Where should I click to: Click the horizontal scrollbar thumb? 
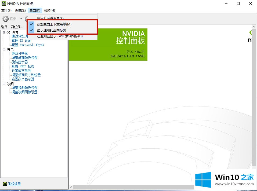[x=133, y=187]
